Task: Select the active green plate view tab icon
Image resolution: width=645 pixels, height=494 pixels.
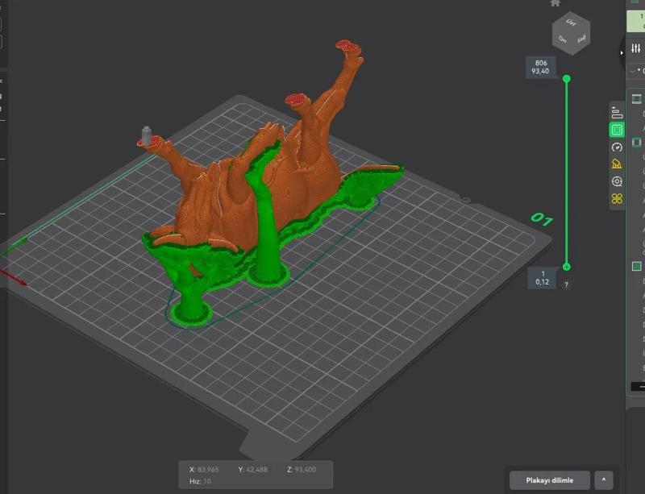Action: 617,130
